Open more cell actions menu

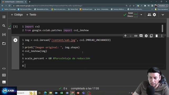162,36
